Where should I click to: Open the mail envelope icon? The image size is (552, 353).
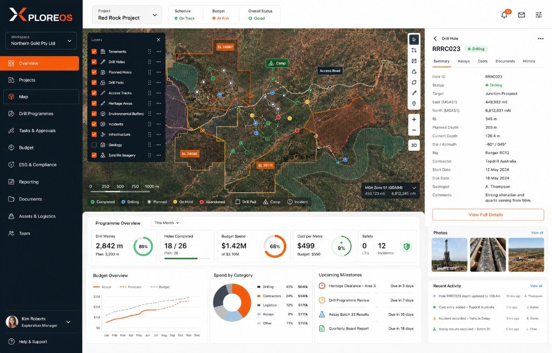tap(521, 15)
